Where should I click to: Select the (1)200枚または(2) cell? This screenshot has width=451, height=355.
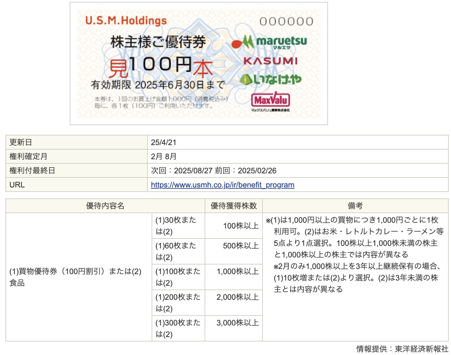click(x=178, y=303)
